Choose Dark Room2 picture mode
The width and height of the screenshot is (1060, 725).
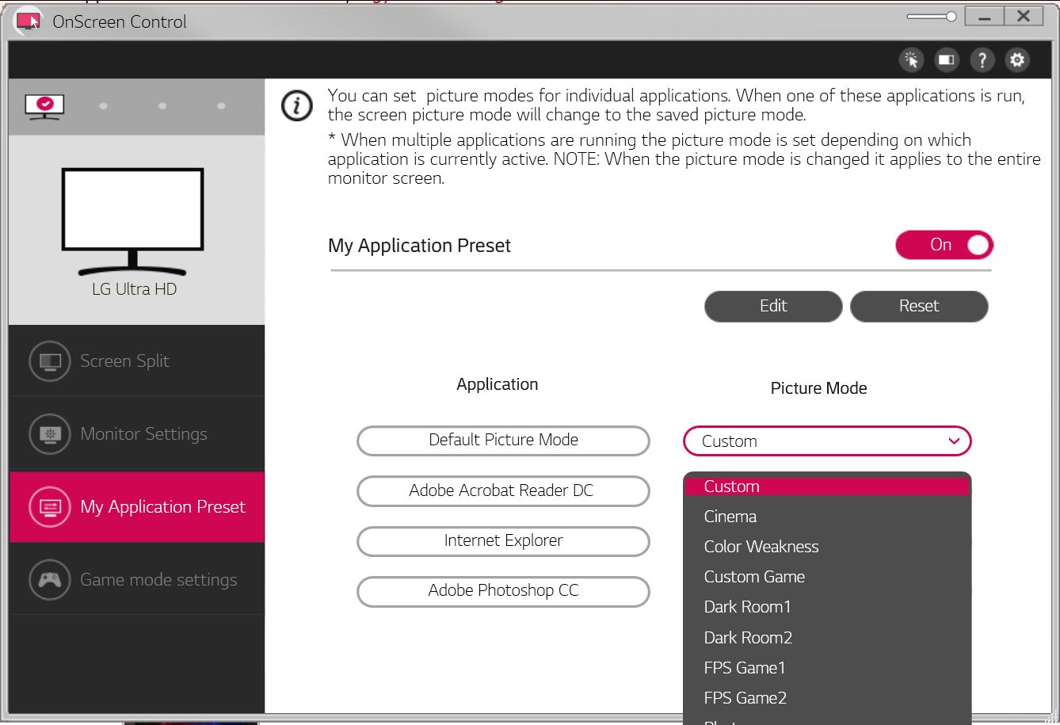827,638
